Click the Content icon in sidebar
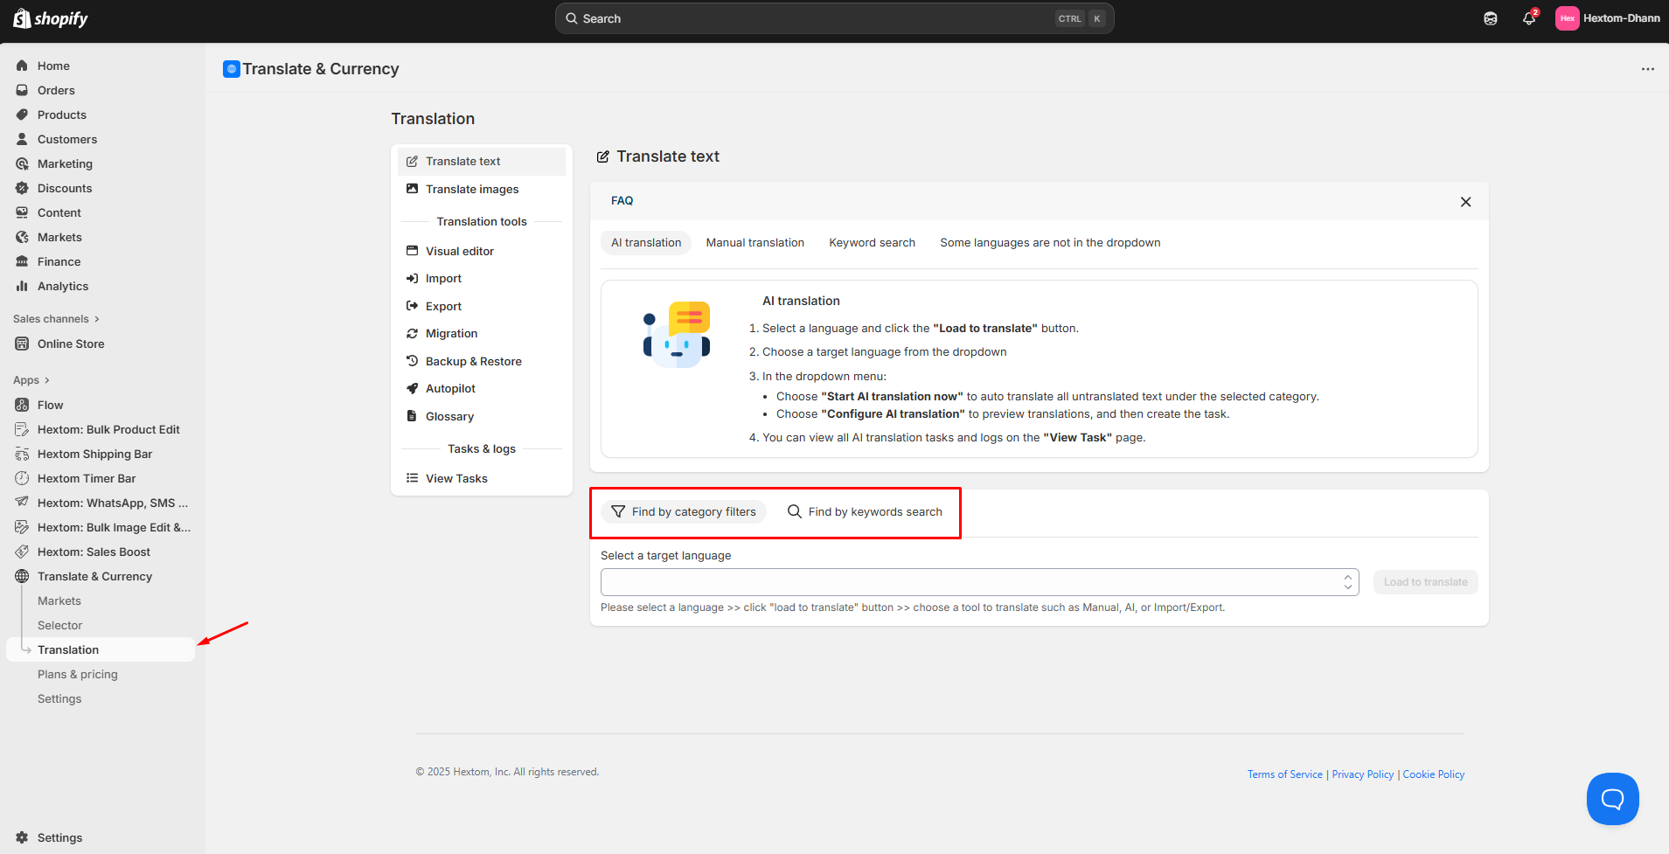 click(x=22, y=212)
